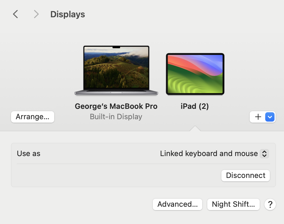Image resolution: width=284 pixels, height=224 pixels.
Task: Select the iPad display image
Action: 195,74
